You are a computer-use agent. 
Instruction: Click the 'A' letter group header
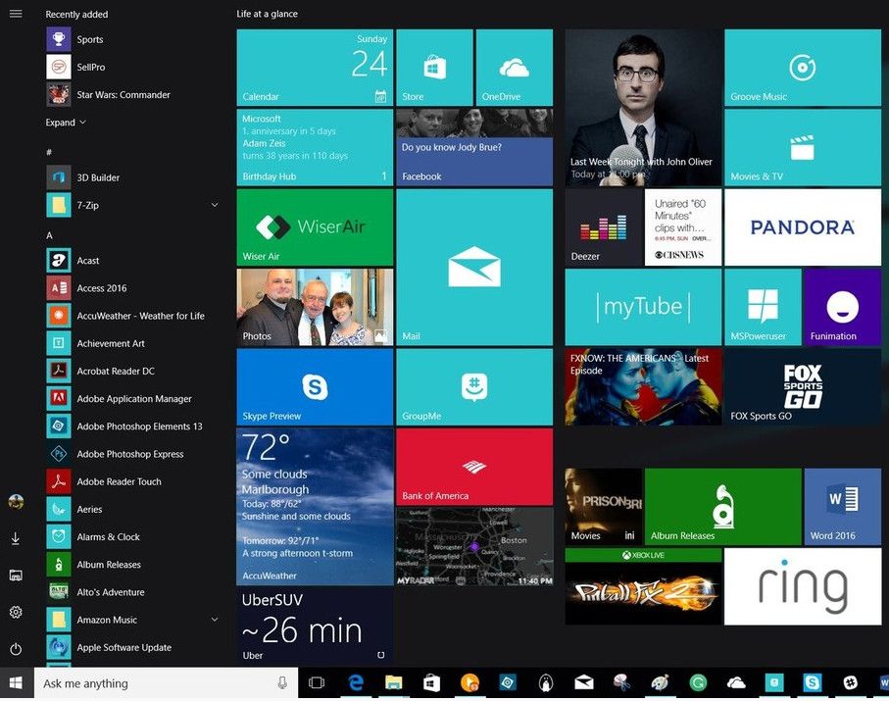pos(49,234)
